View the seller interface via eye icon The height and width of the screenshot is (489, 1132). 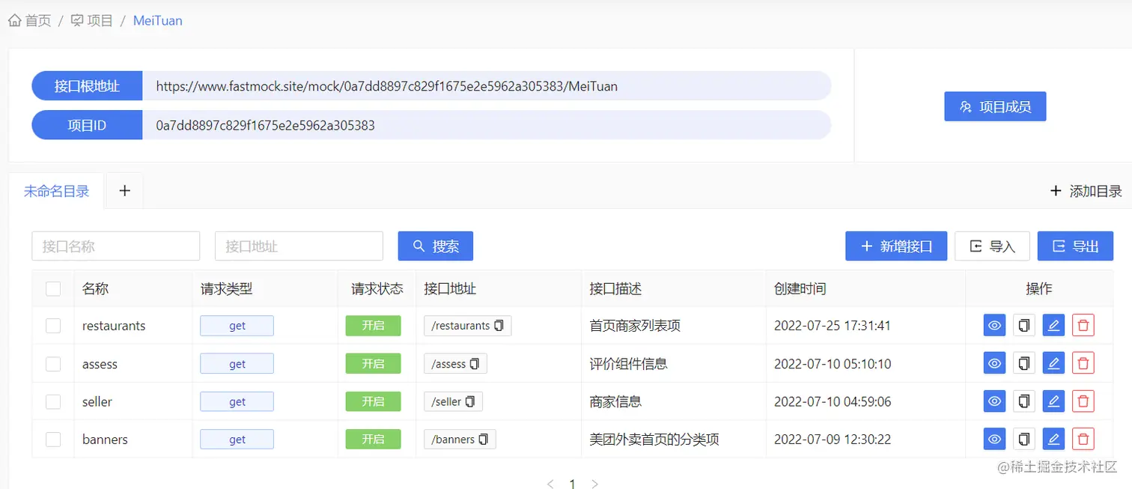(994, 401)
